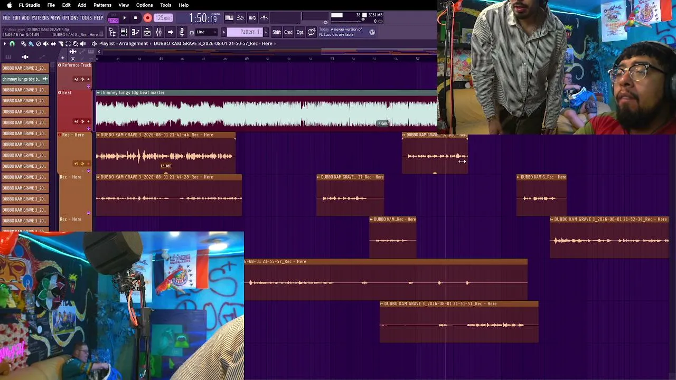Open the in-app FILE menu
The height and width of the screenshot is (380, 676).
pyautogui.click(x=7, y=18)
